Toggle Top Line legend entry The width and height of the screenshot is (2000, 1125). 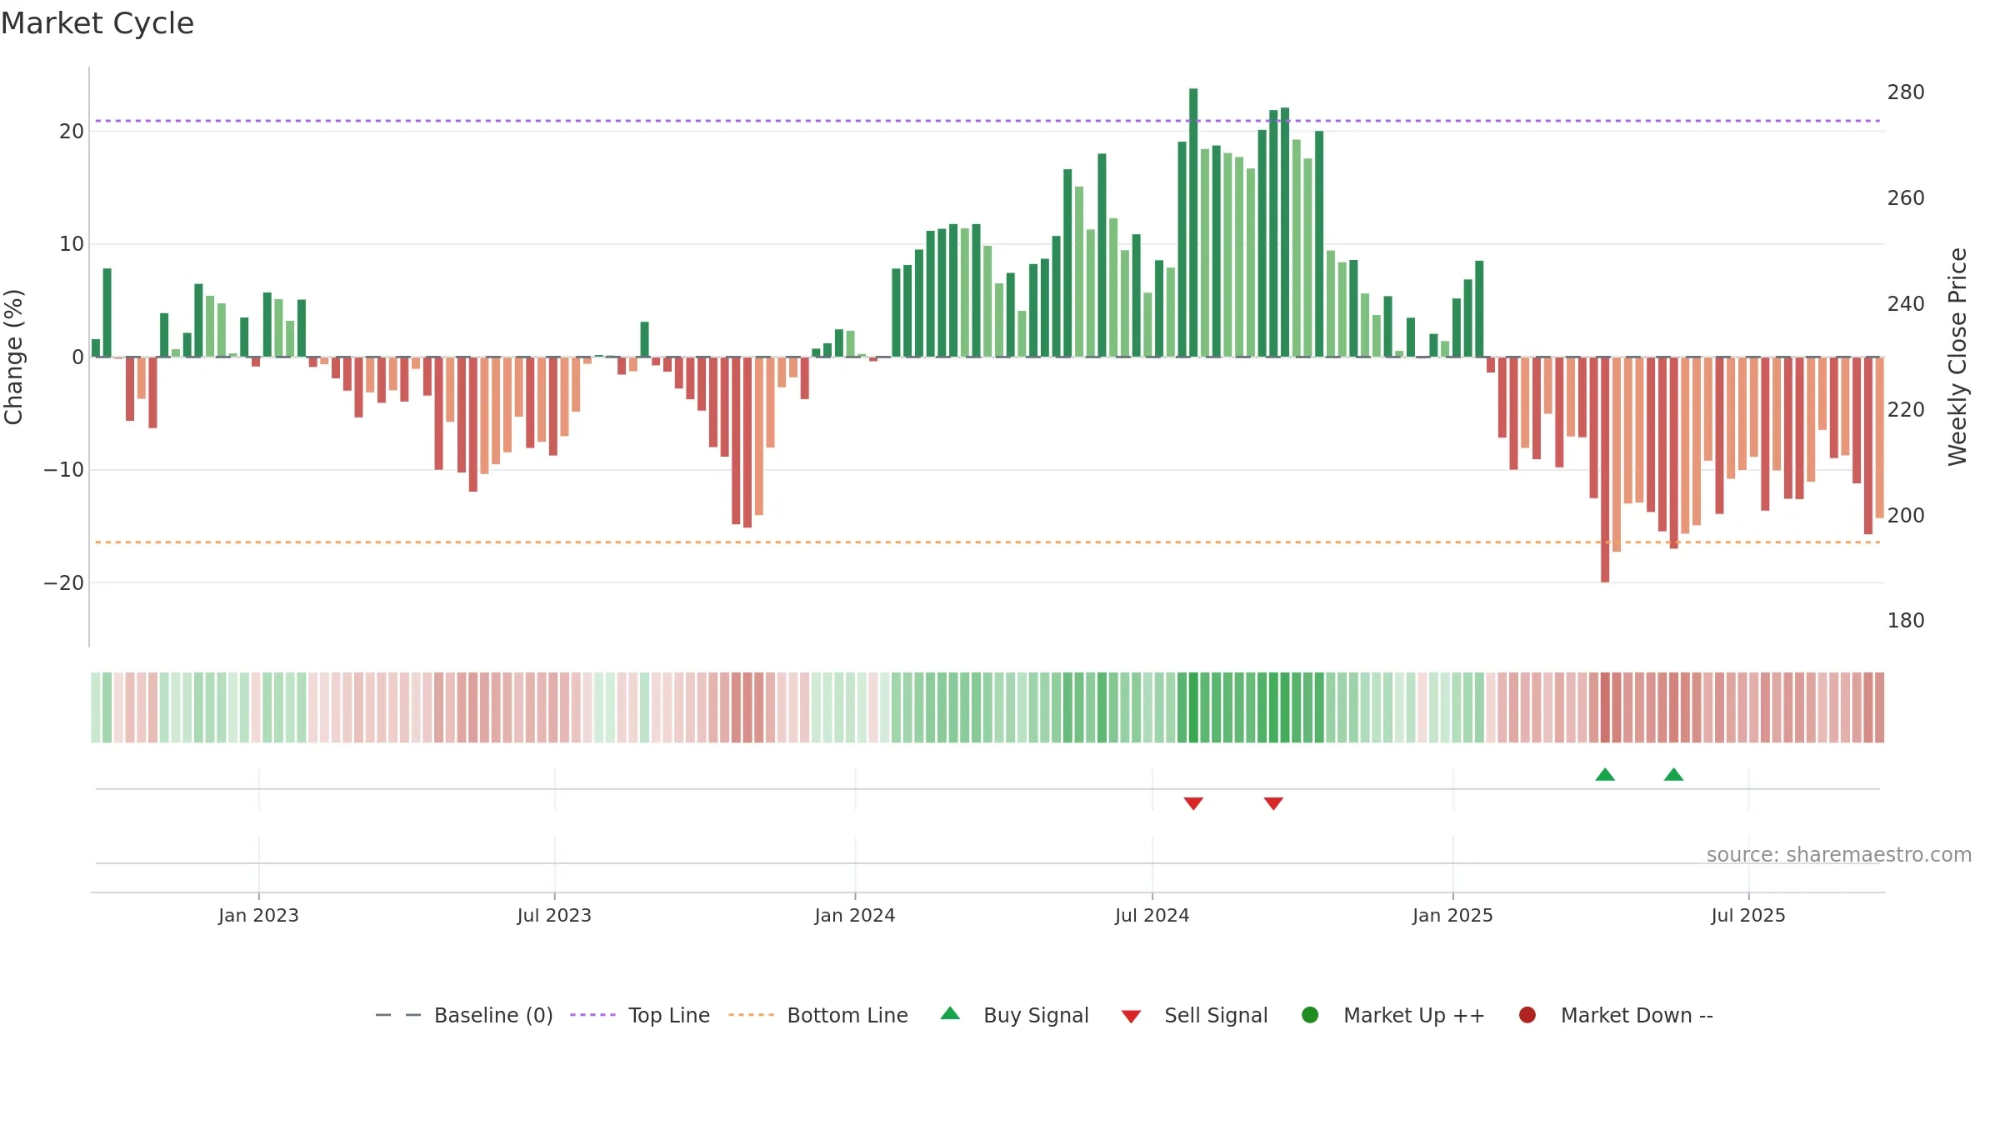click(x=639, y=1015)
